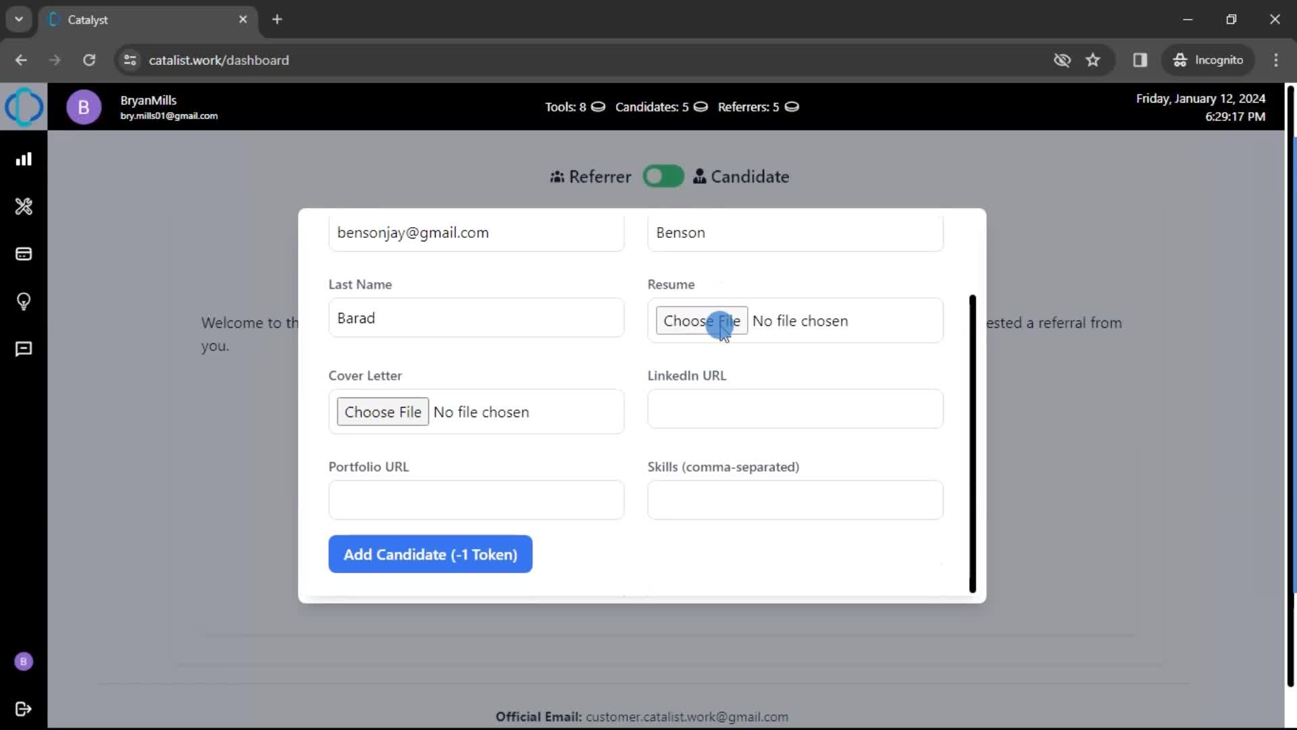
Task: Click the analytics/chart icon in sidebar
Action: (24, 159)
